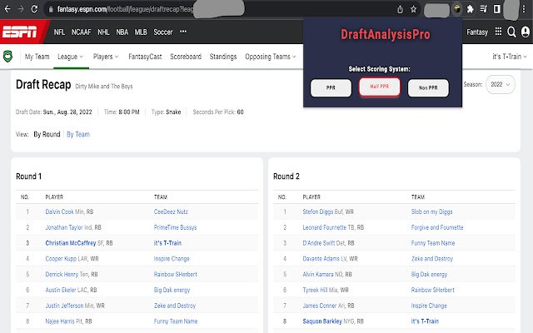Go to the My Team tab
533x333 pixels.
[37, 57]
